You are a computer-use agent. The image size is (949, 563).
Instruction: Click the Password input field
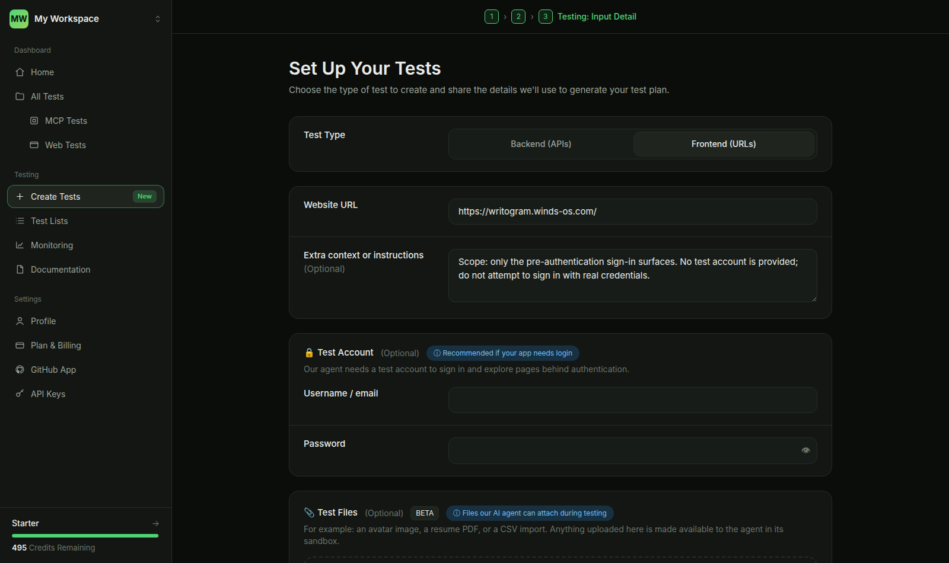click(633, 450)
